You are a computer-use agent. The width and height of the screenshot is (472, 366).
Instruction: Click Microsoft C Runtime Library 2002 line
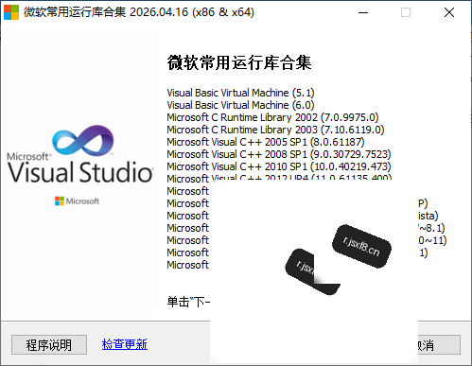(x=272, y=117)
